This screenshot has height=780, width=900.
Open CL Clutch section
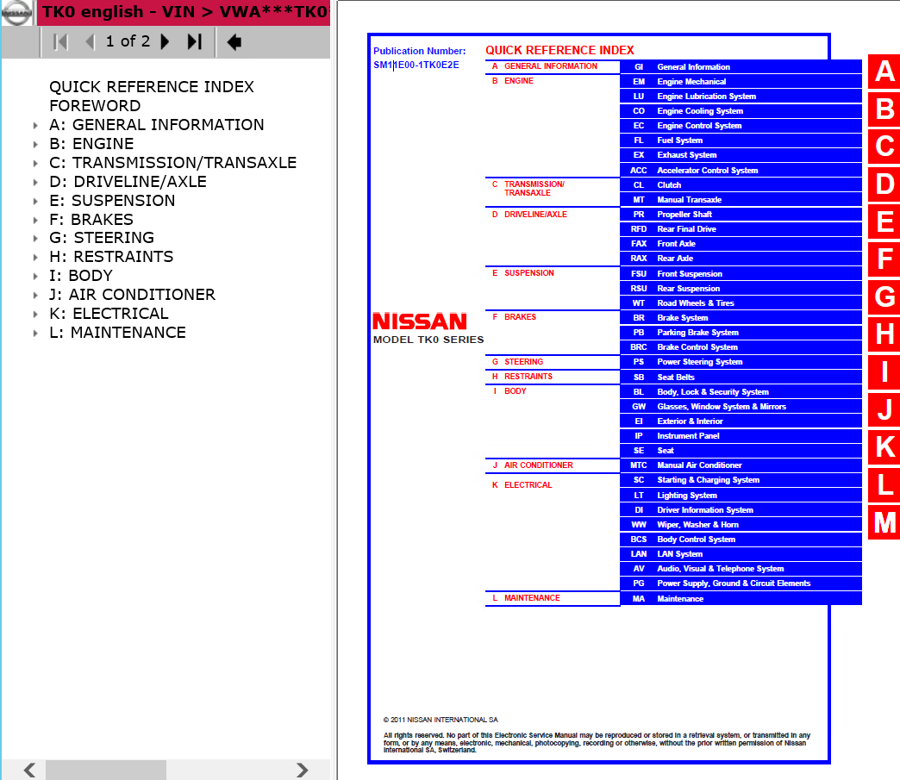[741, 184]
